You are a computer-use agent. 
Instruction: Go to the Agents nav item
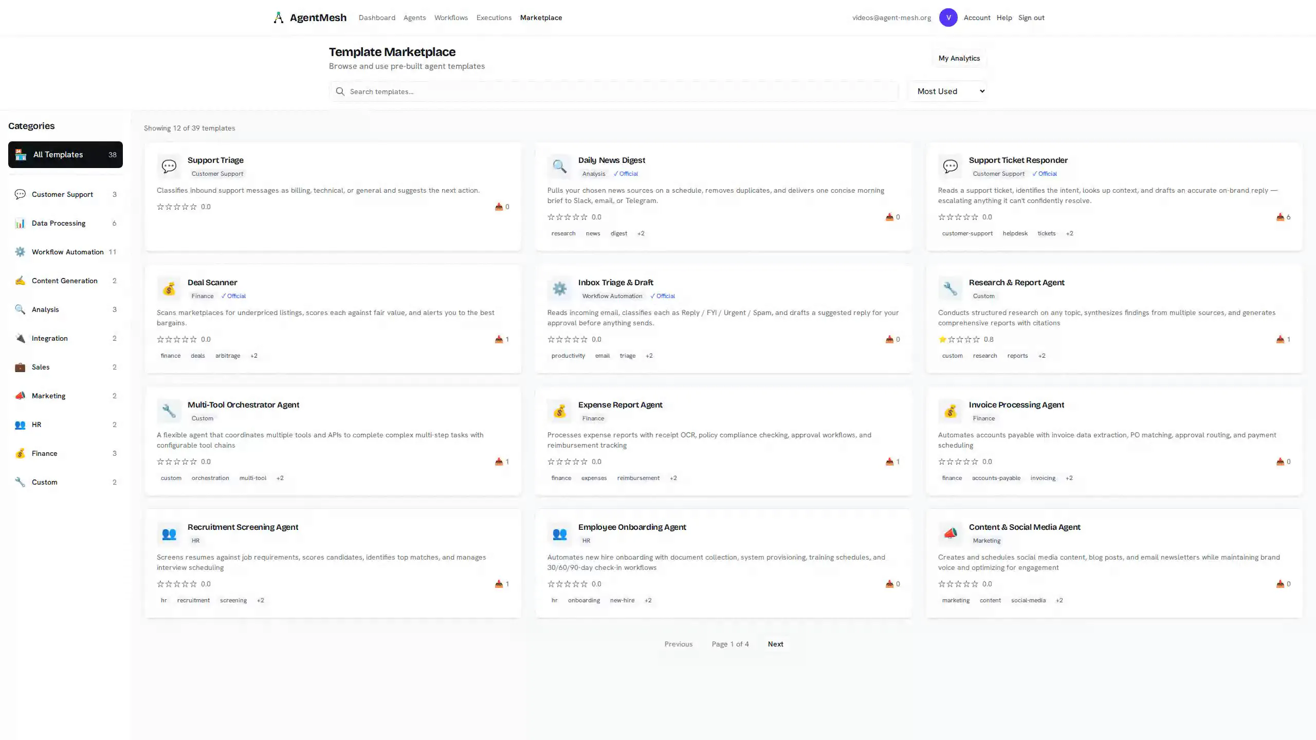(x=414, y=17)
